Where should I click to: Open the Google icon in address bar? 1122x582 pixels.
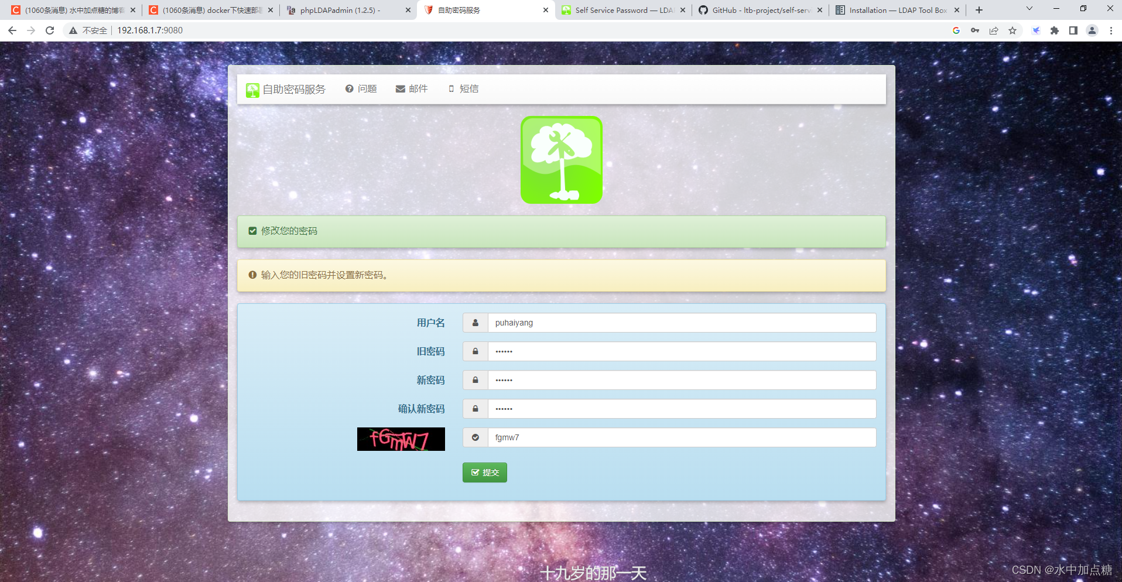956,30
